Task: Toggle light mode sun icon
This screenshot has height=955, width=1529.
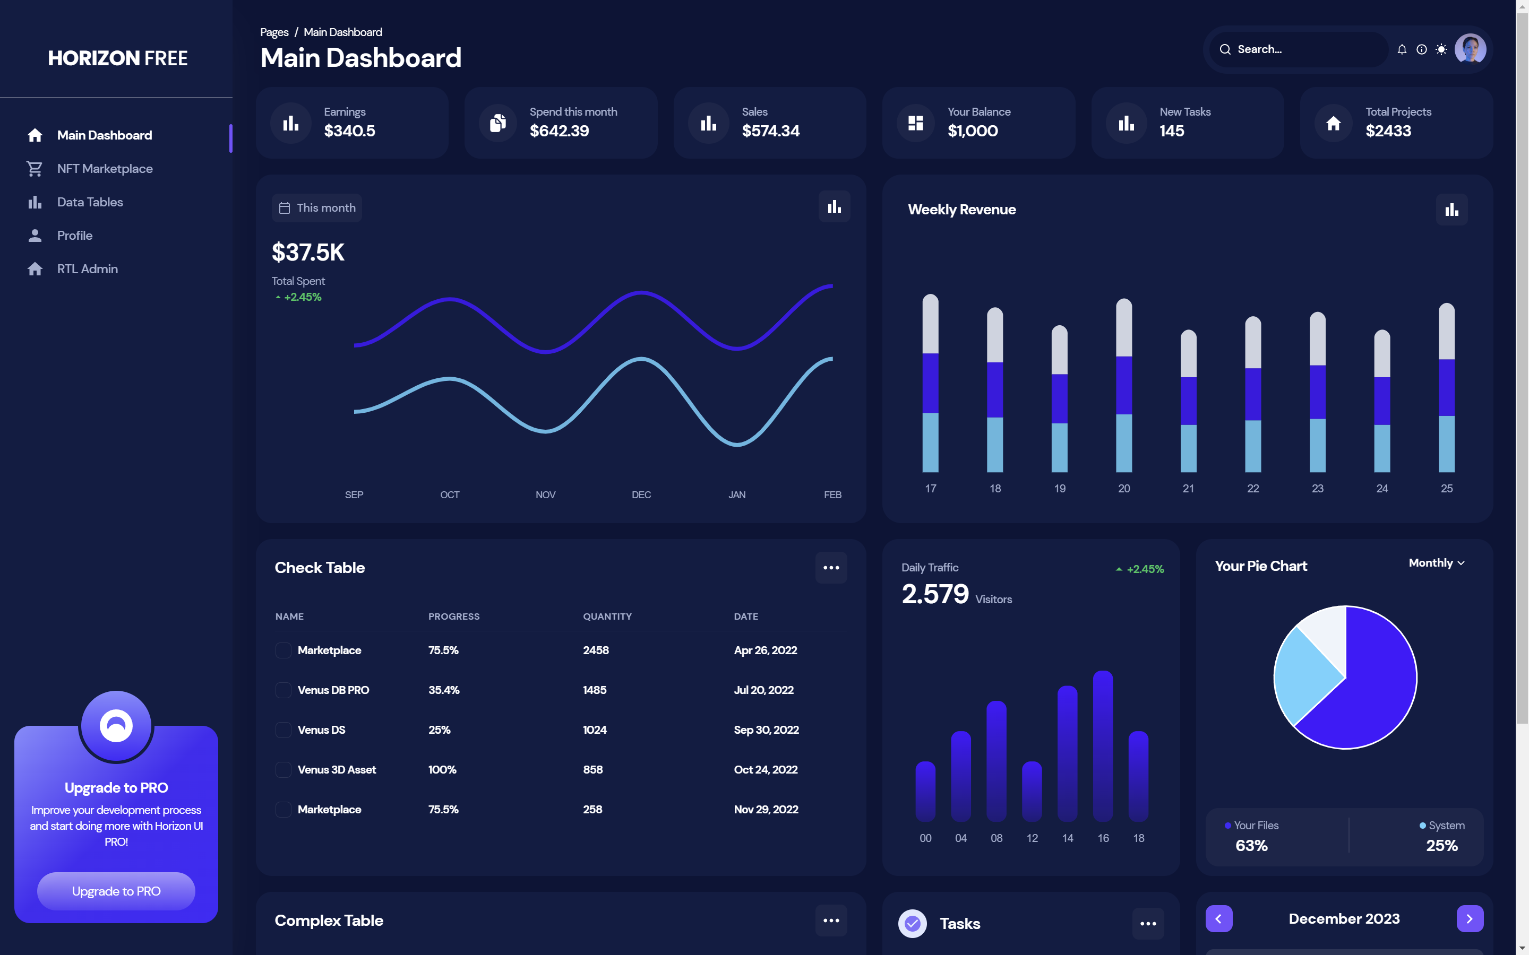Action: click(1441, 49)
